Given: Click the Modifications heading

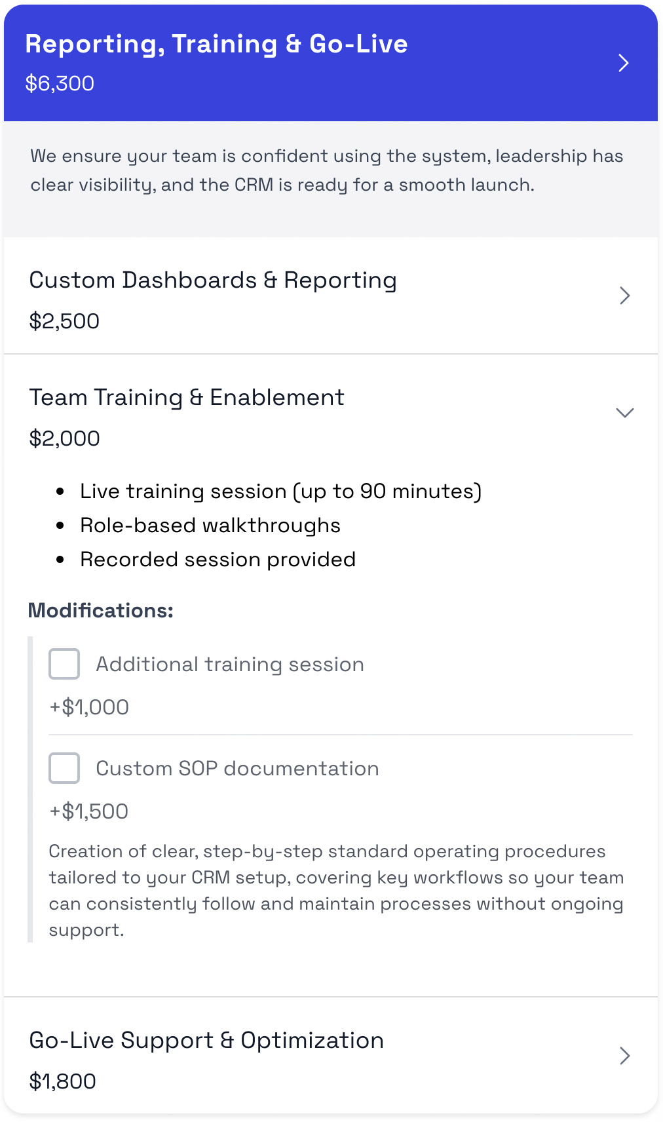Looking at the screenshot, I should [x=101, y=611].
